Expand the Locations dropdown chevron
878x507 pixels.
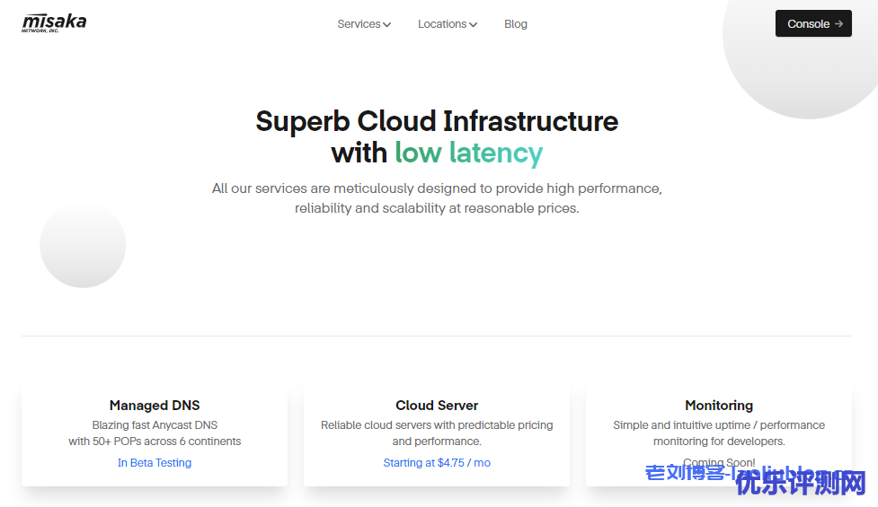click(x=474, y=25)
